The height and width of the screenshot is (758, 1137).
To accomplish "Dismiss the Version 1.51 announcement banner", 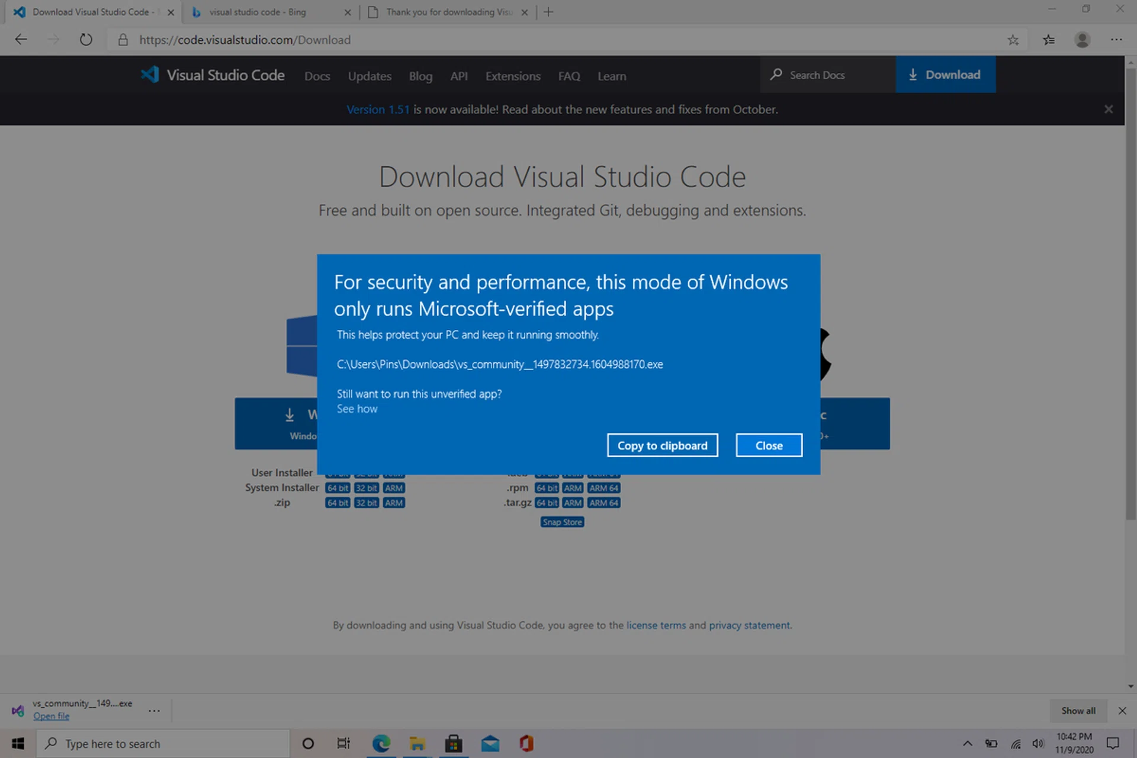I will coord(1108,109).
